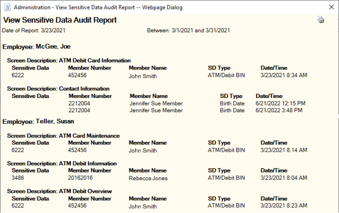Image resolution: width=339 pixels, height=213 pixels.
Task: Select sensitive data value 3486
Action: [x=18, y=177]
